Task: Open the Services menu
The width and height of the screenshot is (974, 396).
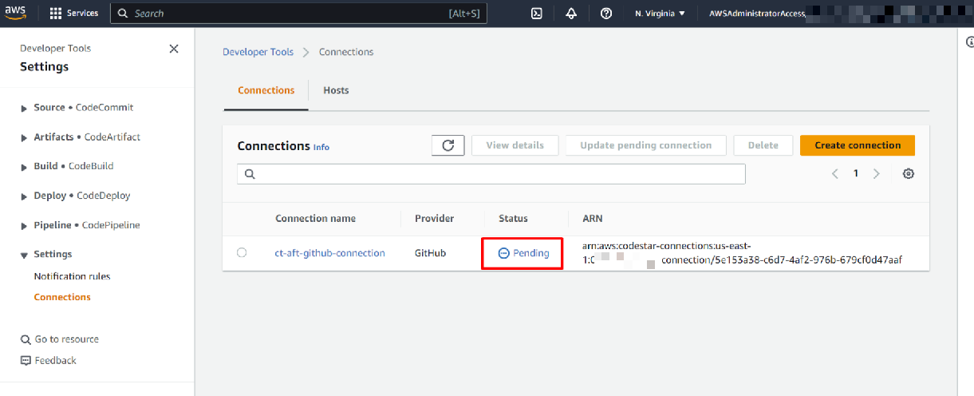Action: (x=74, y=14)
